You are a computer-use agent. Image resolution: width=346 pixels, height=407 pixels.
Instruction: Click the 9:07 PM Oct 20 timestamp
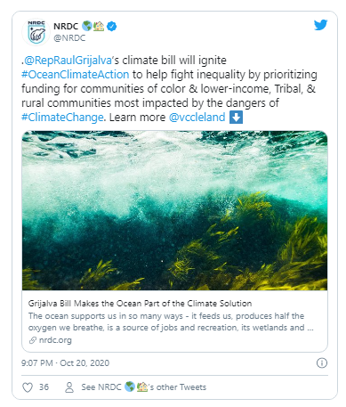click(x=65, y=363)
